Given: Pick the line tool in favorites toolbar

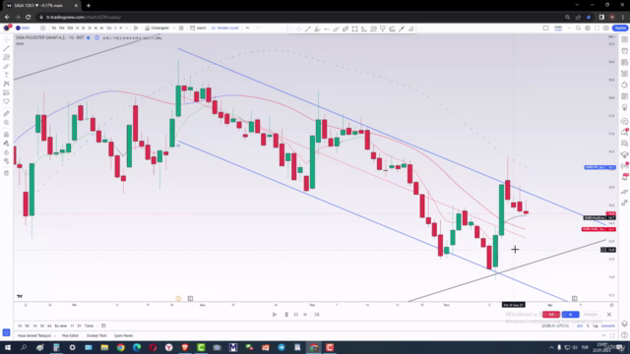Looking at the screenshot, I should coord(308,29).
